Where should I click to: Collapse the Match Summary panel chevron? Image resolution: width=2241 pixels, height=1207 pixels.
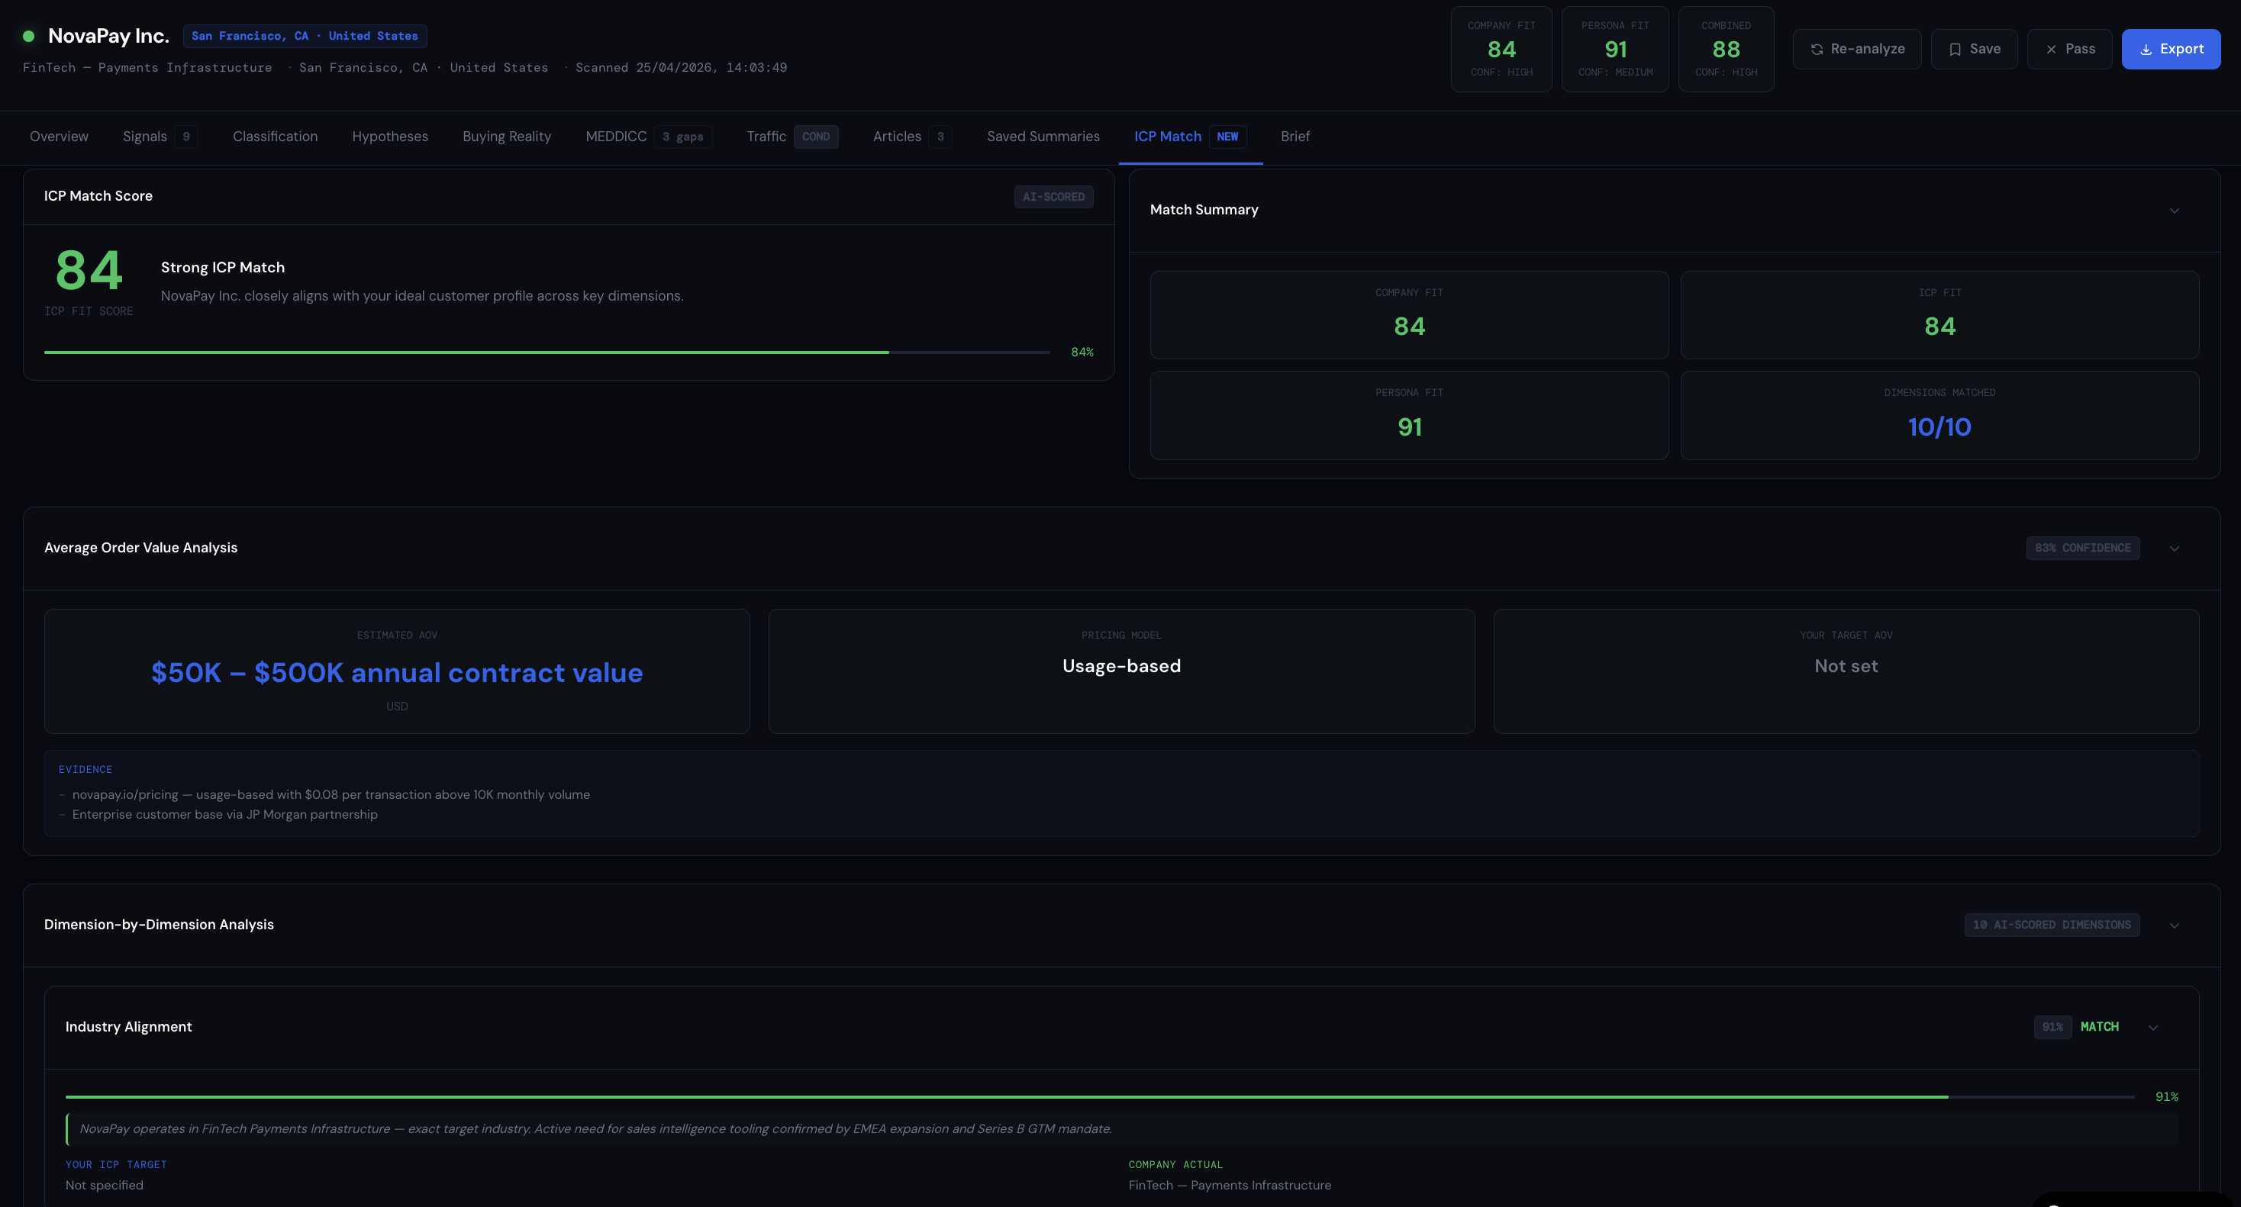[2174, 211]
